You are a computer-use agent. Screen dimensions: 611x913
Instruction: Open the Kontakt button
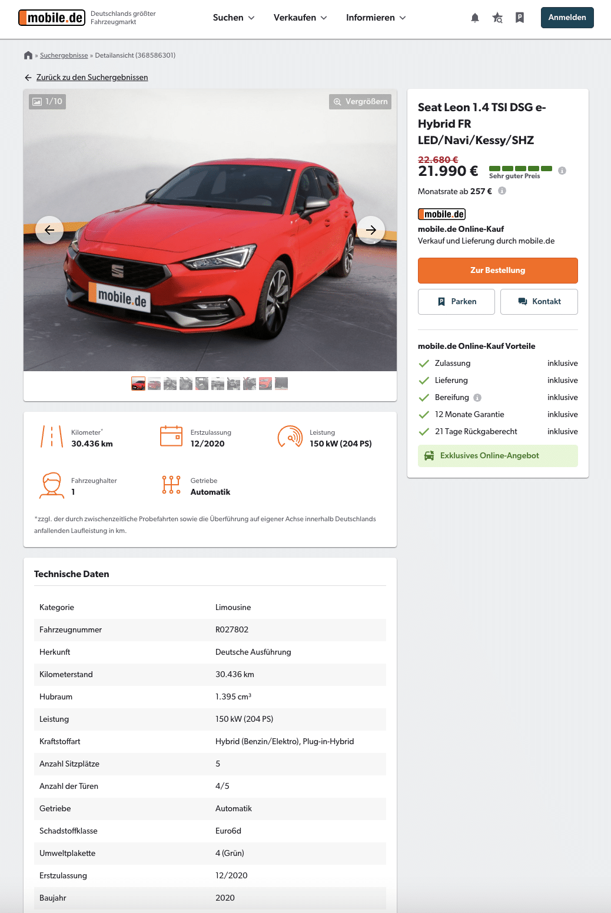click(539, 302)
